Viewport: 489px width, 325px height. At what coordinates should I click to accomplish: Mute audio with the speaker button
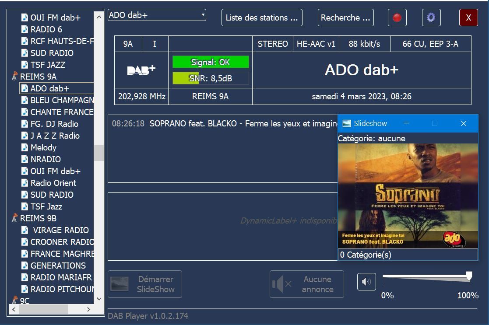click(x=366, y=282)
